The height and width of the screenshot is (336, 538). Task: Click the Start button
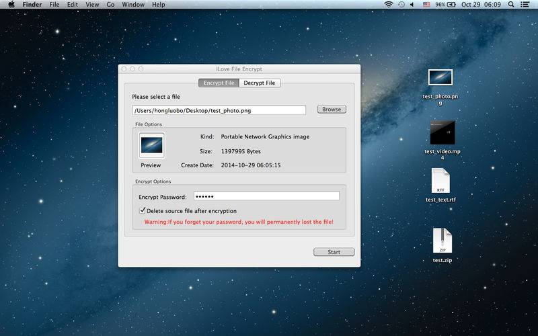[334, 252]
